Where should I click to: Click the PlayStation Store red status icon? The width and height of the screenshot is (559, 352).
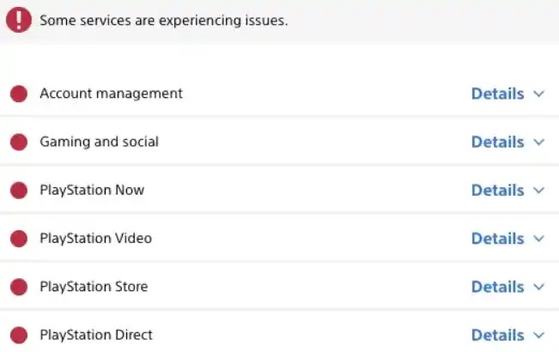(x=18, y=287)
